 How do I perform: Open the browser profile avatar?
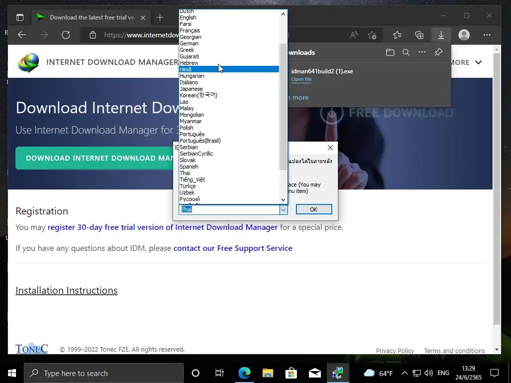click(x=464, y=35)
